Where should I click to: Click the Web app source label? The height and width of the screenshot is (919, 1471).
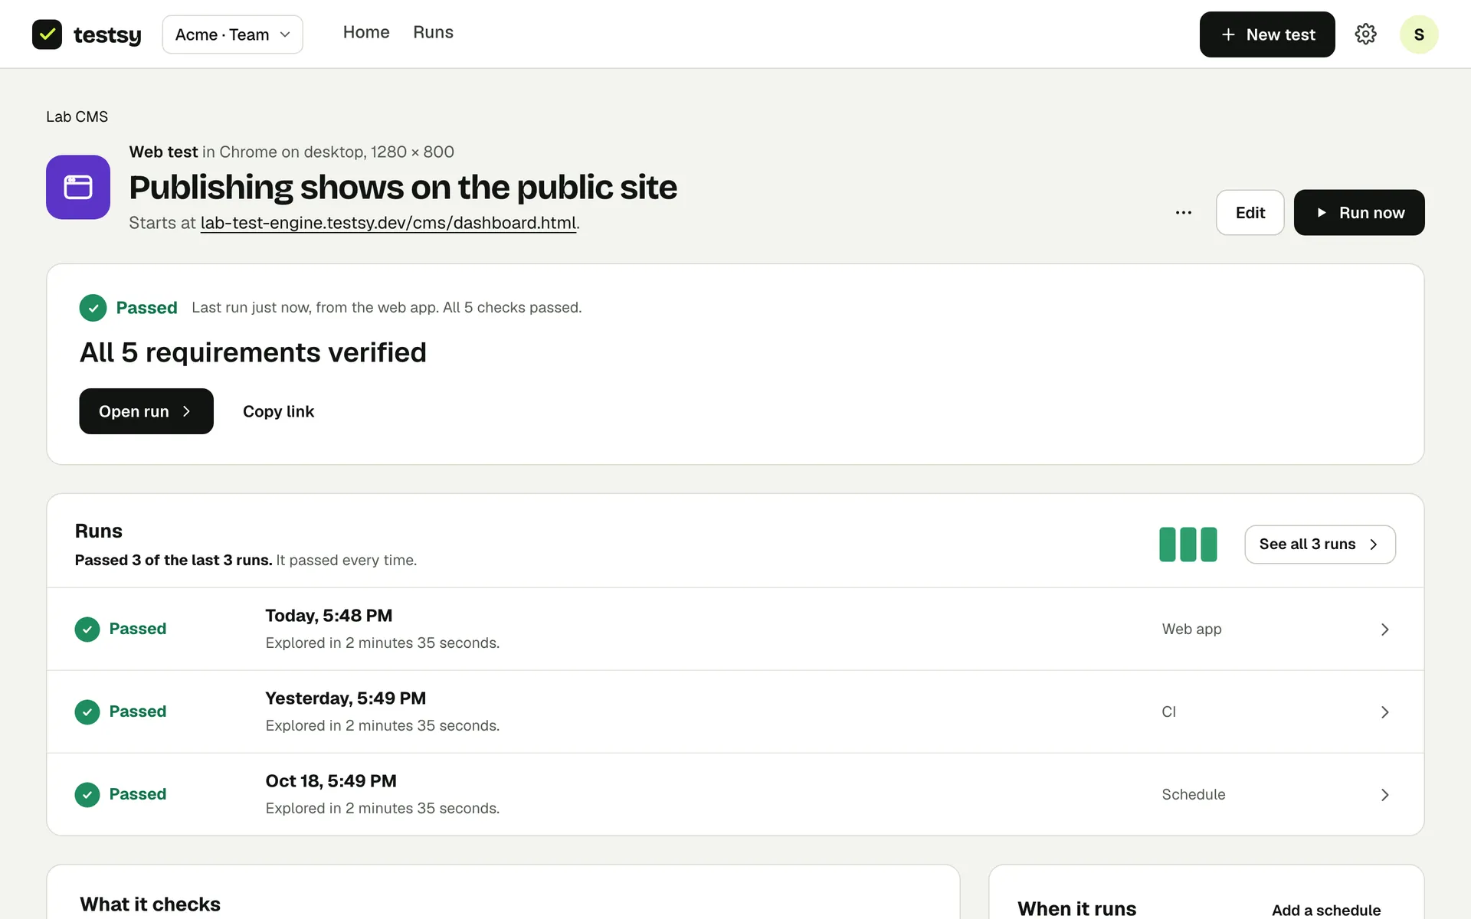tap(1191, 630)
